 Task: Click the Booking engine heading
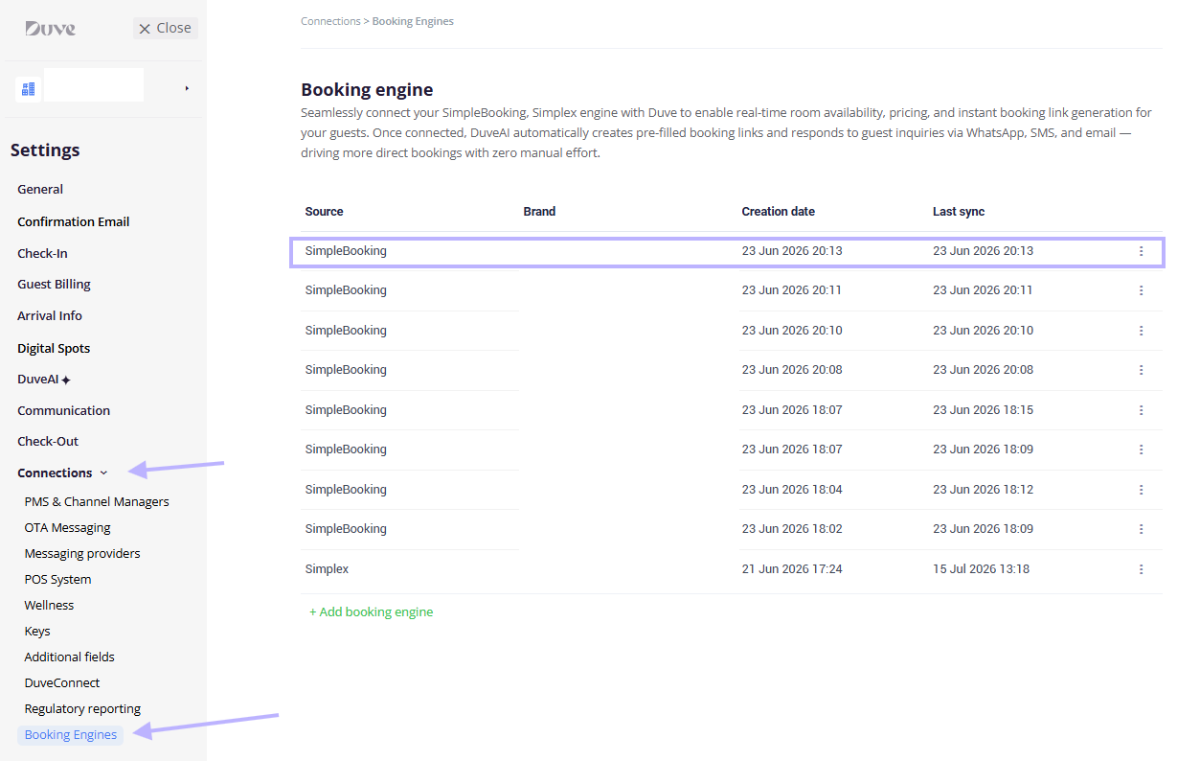(367, 90)
